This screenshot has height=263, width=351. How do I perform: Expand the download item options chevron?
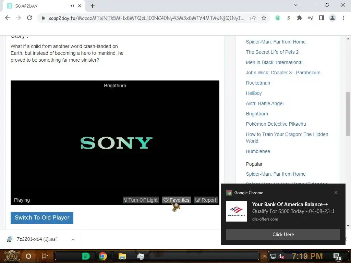point(73,239)
